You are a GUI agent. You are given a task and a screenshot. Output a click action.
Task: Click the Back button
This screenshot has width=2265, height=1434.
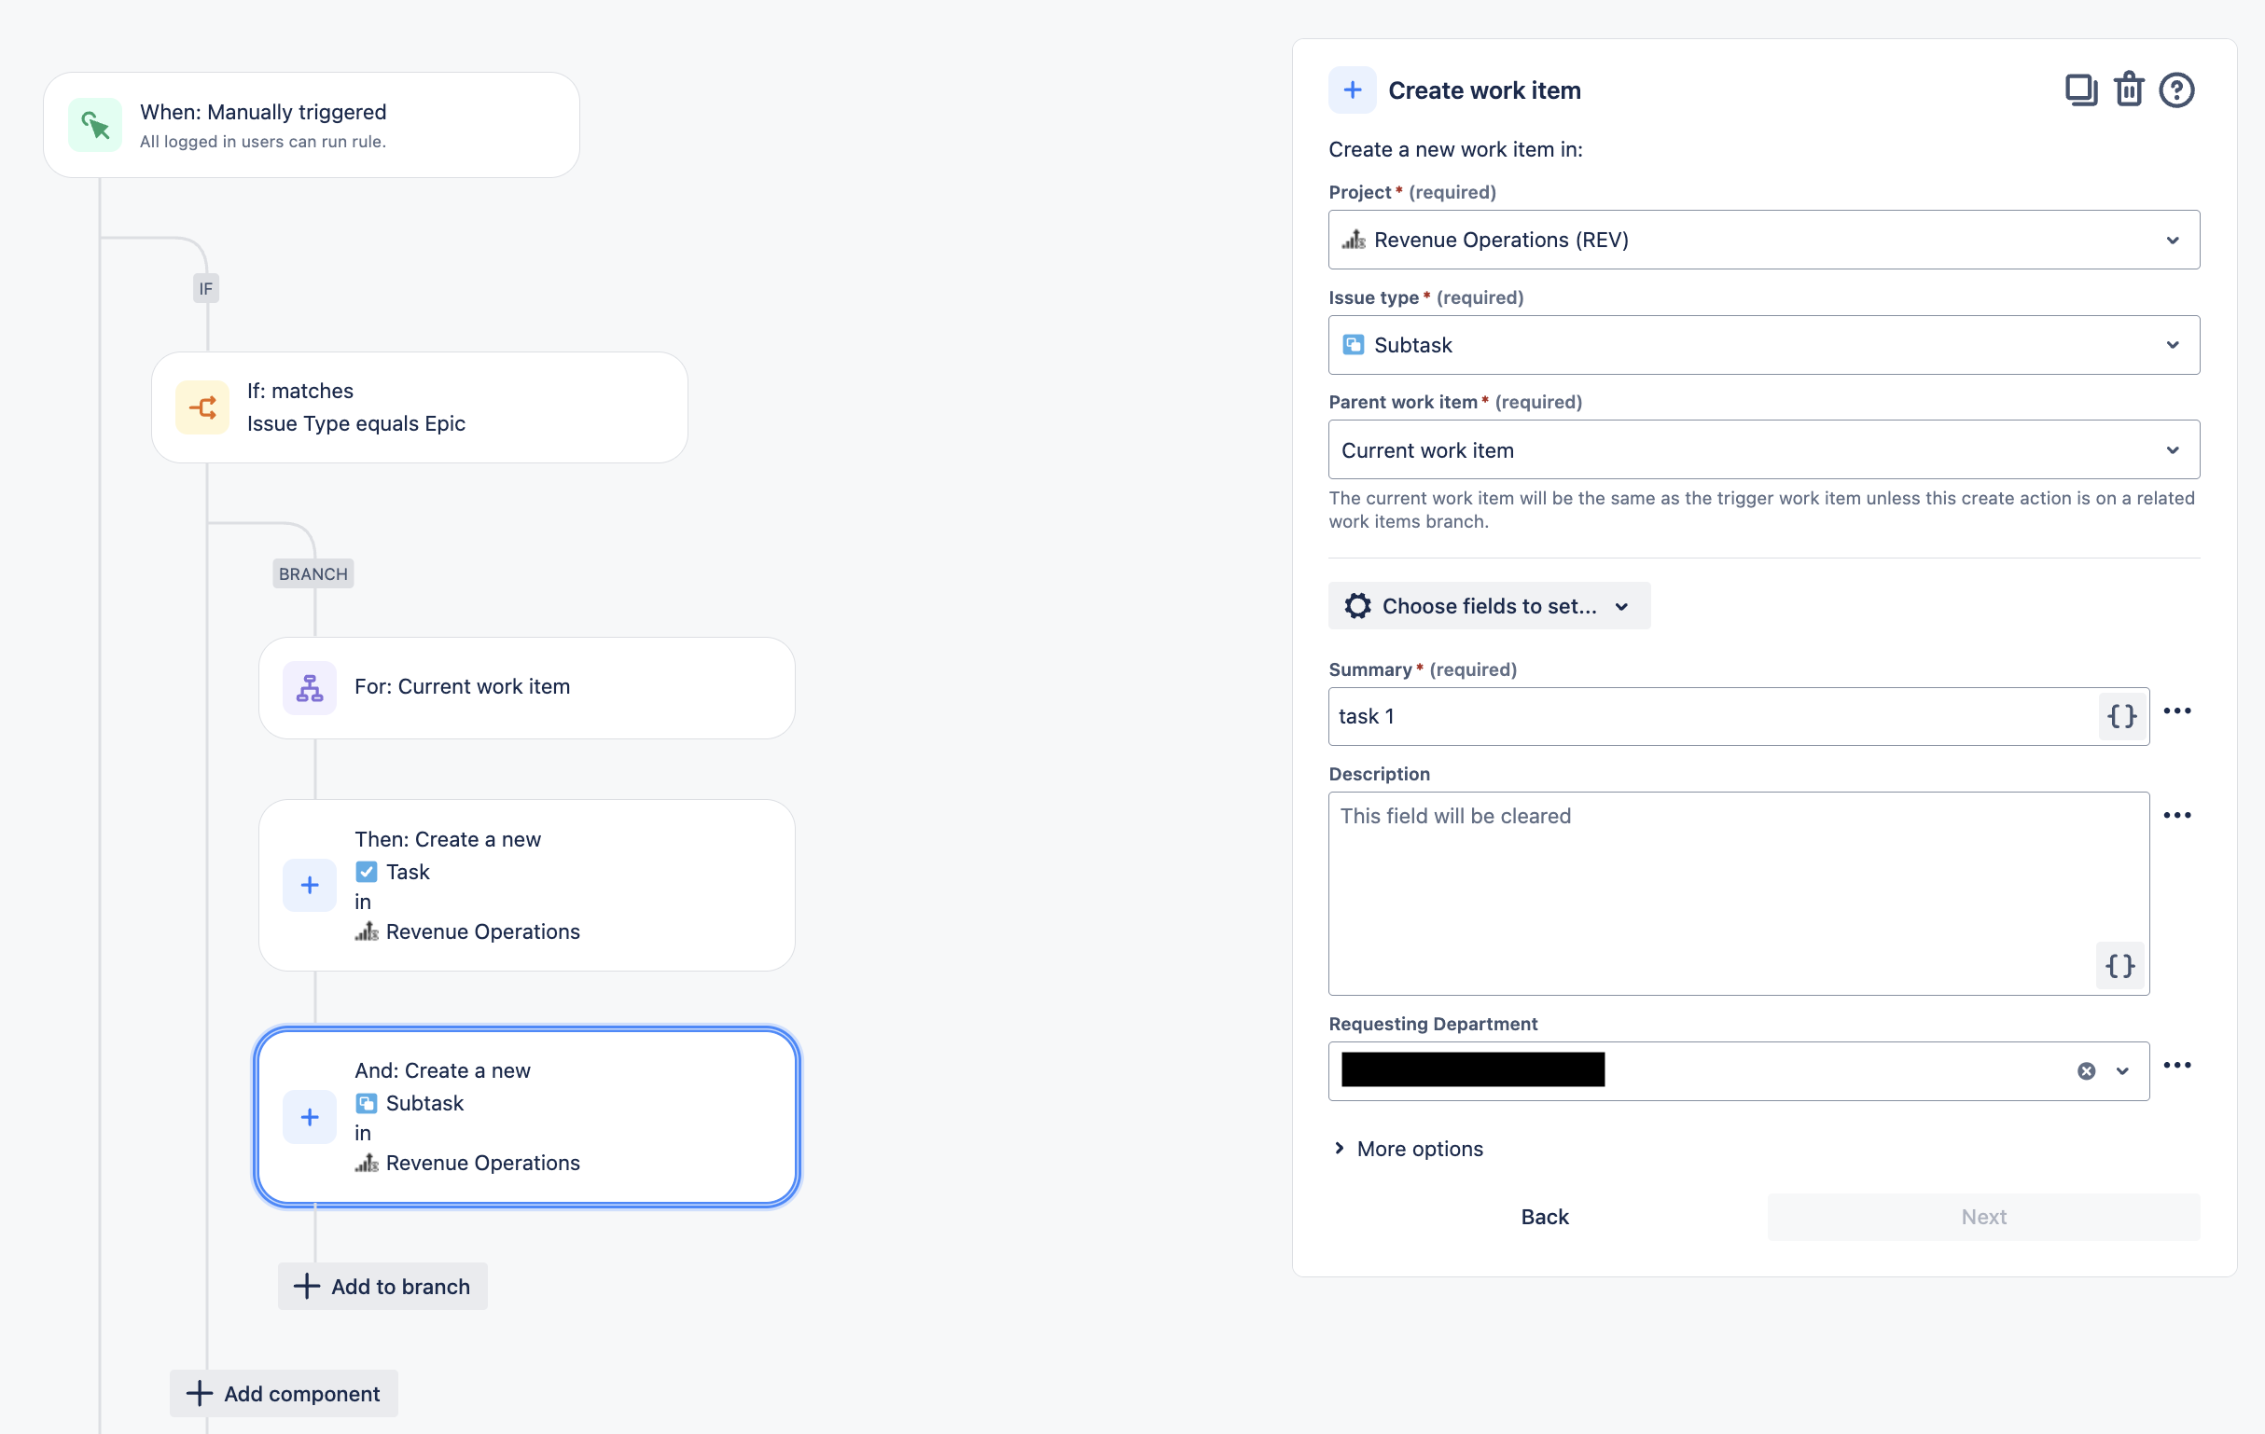[x=1545, y=1217]
